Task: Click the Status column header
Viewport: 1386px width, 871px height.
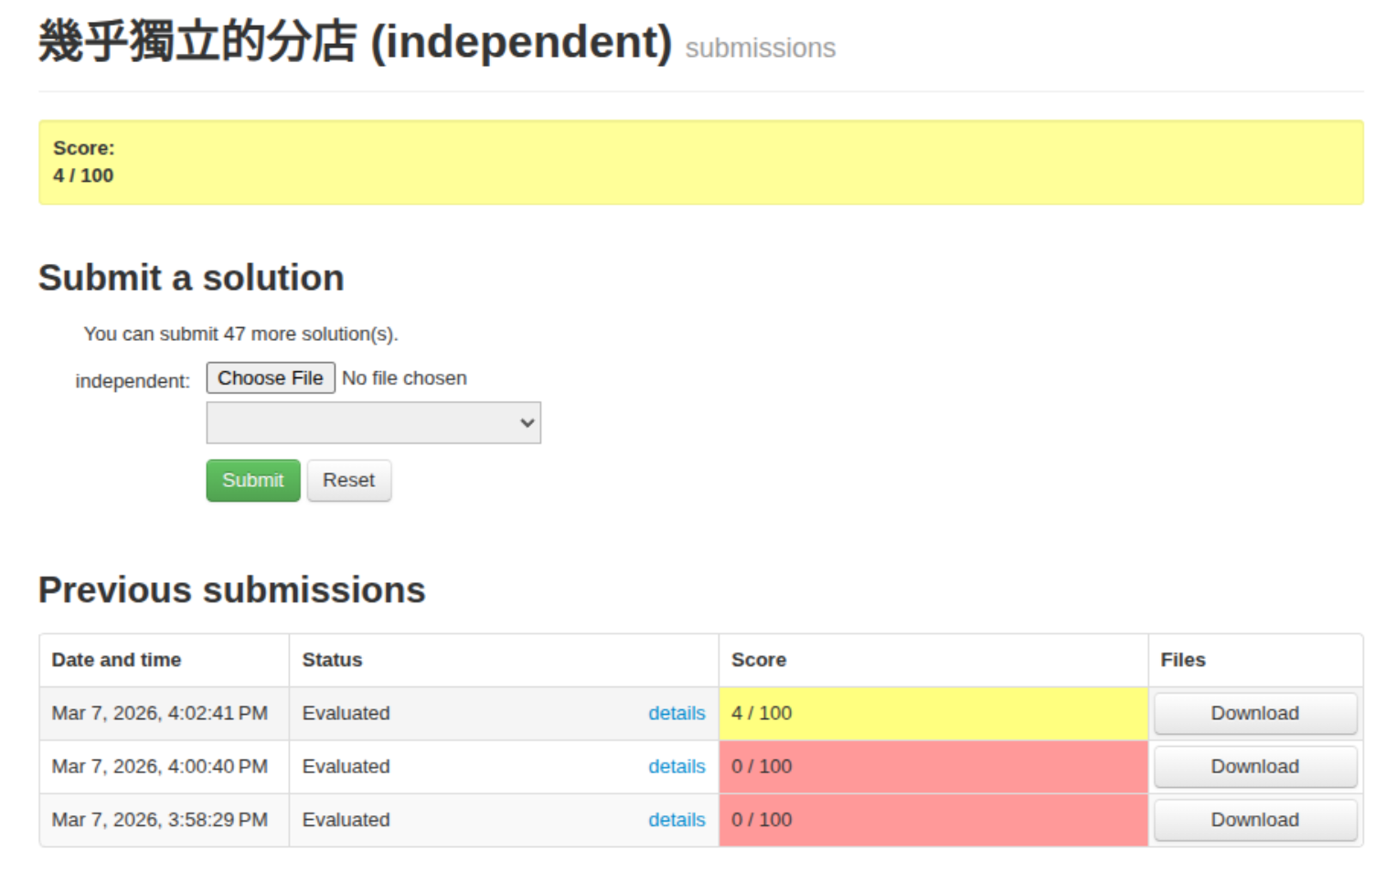Action: [332, 660]
